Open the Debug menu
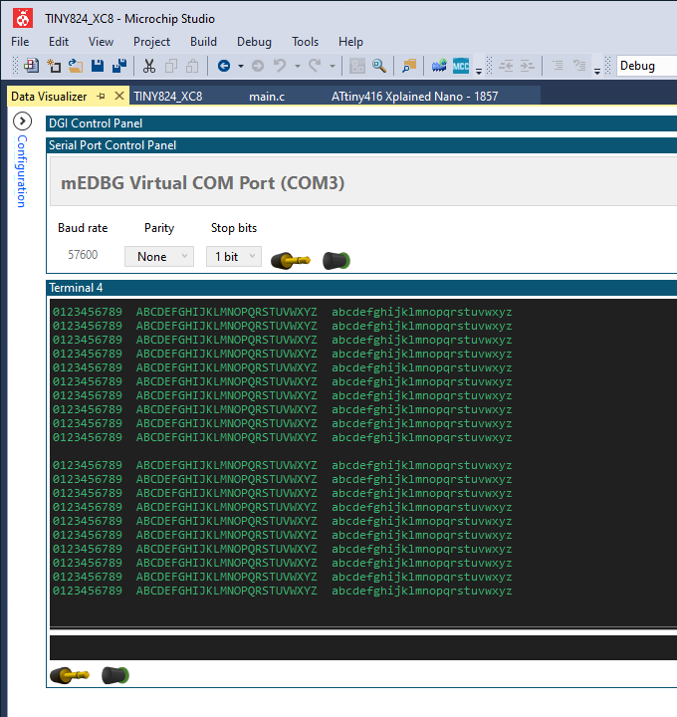 pyautogui.click(x=254, y=42)
